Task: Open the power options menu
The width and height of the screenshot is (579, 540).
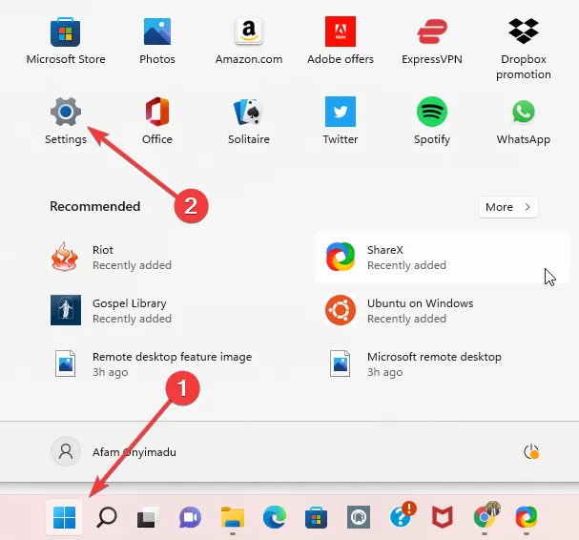Action: click(x=531, y=451)
